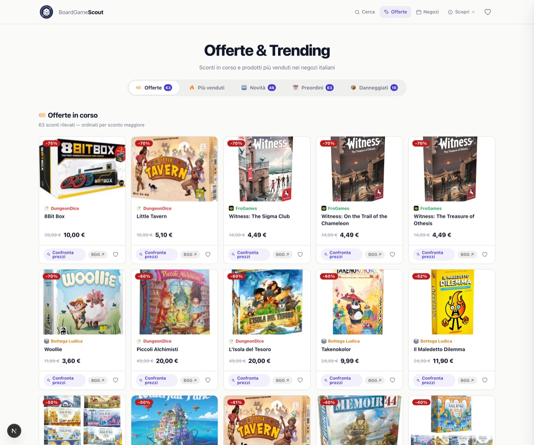Click the BoardGameScout brand name
Screen dimensions: 534x445
81,12
